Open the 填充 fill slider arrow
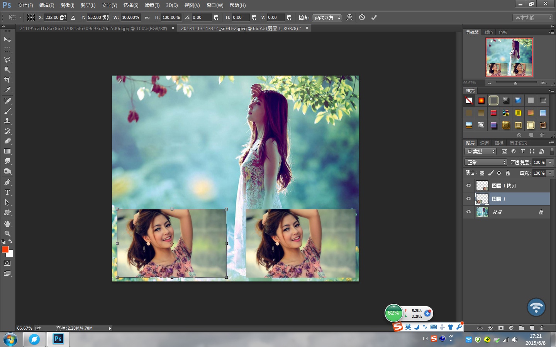This screenshot has width=556, height=347. [x=550, y=173]
